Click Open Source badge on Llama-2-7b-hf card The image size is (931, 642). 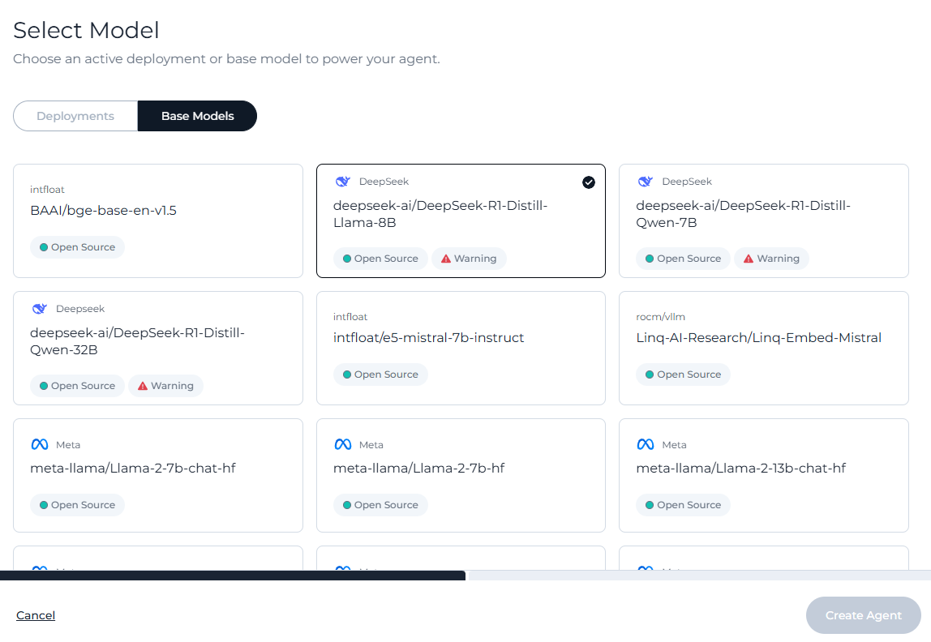[x=380, y=505]
